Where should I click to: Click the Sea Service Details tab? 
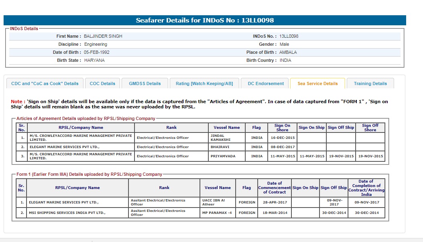pos(317,83)
